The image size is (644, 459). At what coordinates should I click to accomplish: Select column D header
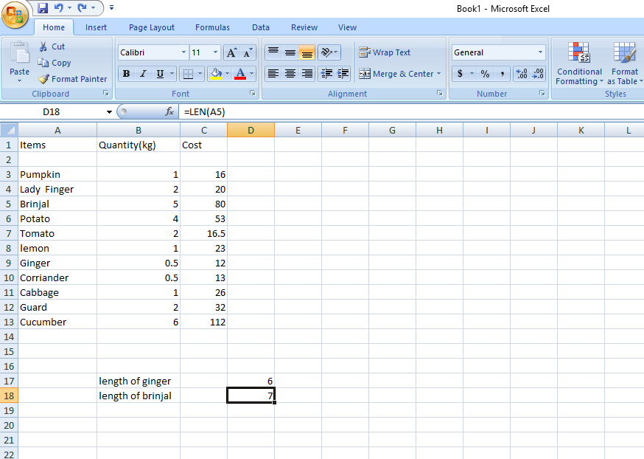pyautogui.click(x=251, y=130)
